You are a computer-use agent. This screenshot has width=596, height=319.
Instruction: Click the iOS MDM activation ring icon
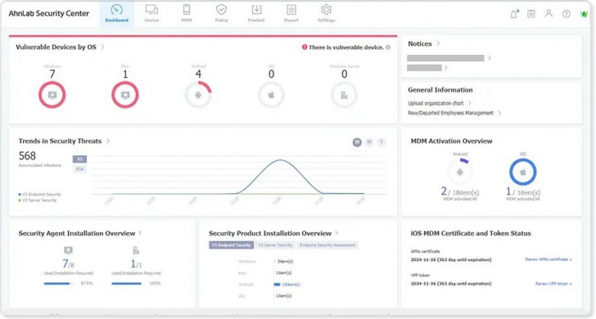coord(523,172)
